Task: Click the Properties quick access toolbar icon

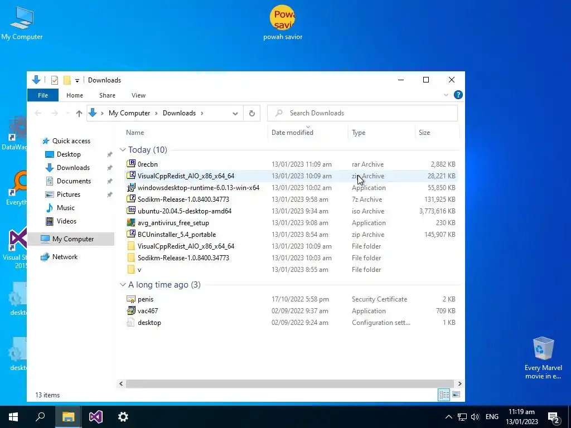Action: click(x=55, y=80)
